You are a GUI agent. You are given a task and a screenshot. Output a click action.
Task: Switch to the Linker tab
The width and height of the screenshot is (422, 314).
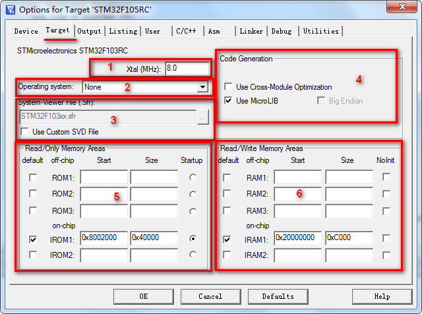(251, 31)
